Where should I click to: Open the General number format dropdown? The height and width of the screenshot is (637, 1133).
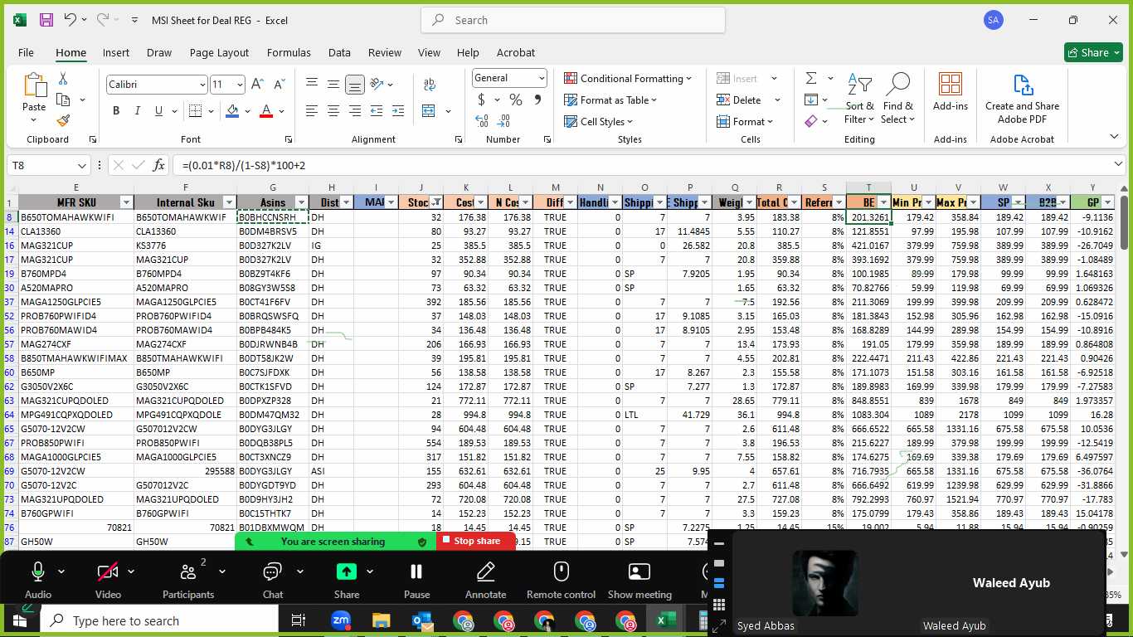[542, 78]
